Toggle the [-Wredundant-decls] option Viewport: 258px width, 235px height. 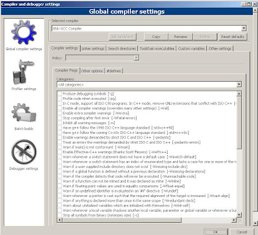coord(59,201)
